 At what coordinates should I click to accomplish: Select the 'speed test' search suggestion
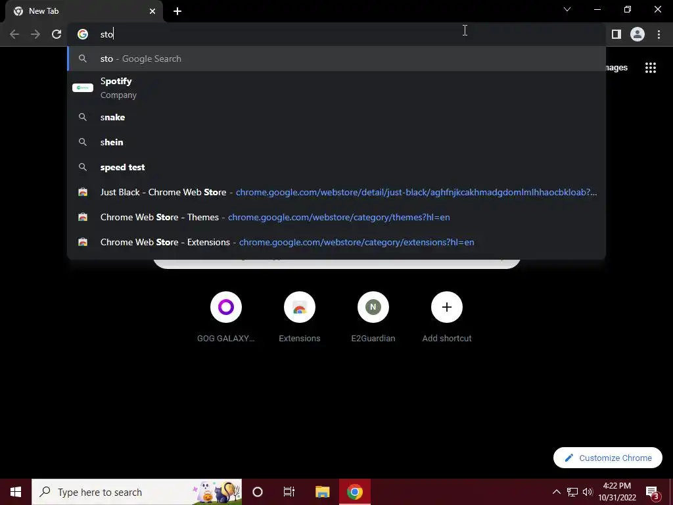[x=336, y=167]
